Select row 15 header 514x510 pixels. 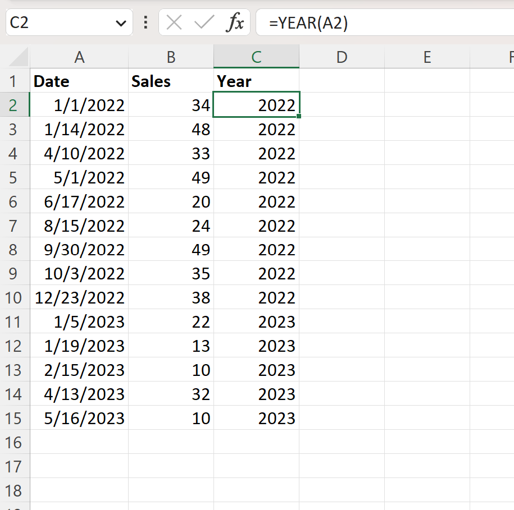(x=15, y=418)
